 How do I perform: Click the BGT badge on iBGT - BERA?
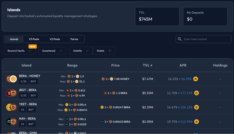[33, 96]
